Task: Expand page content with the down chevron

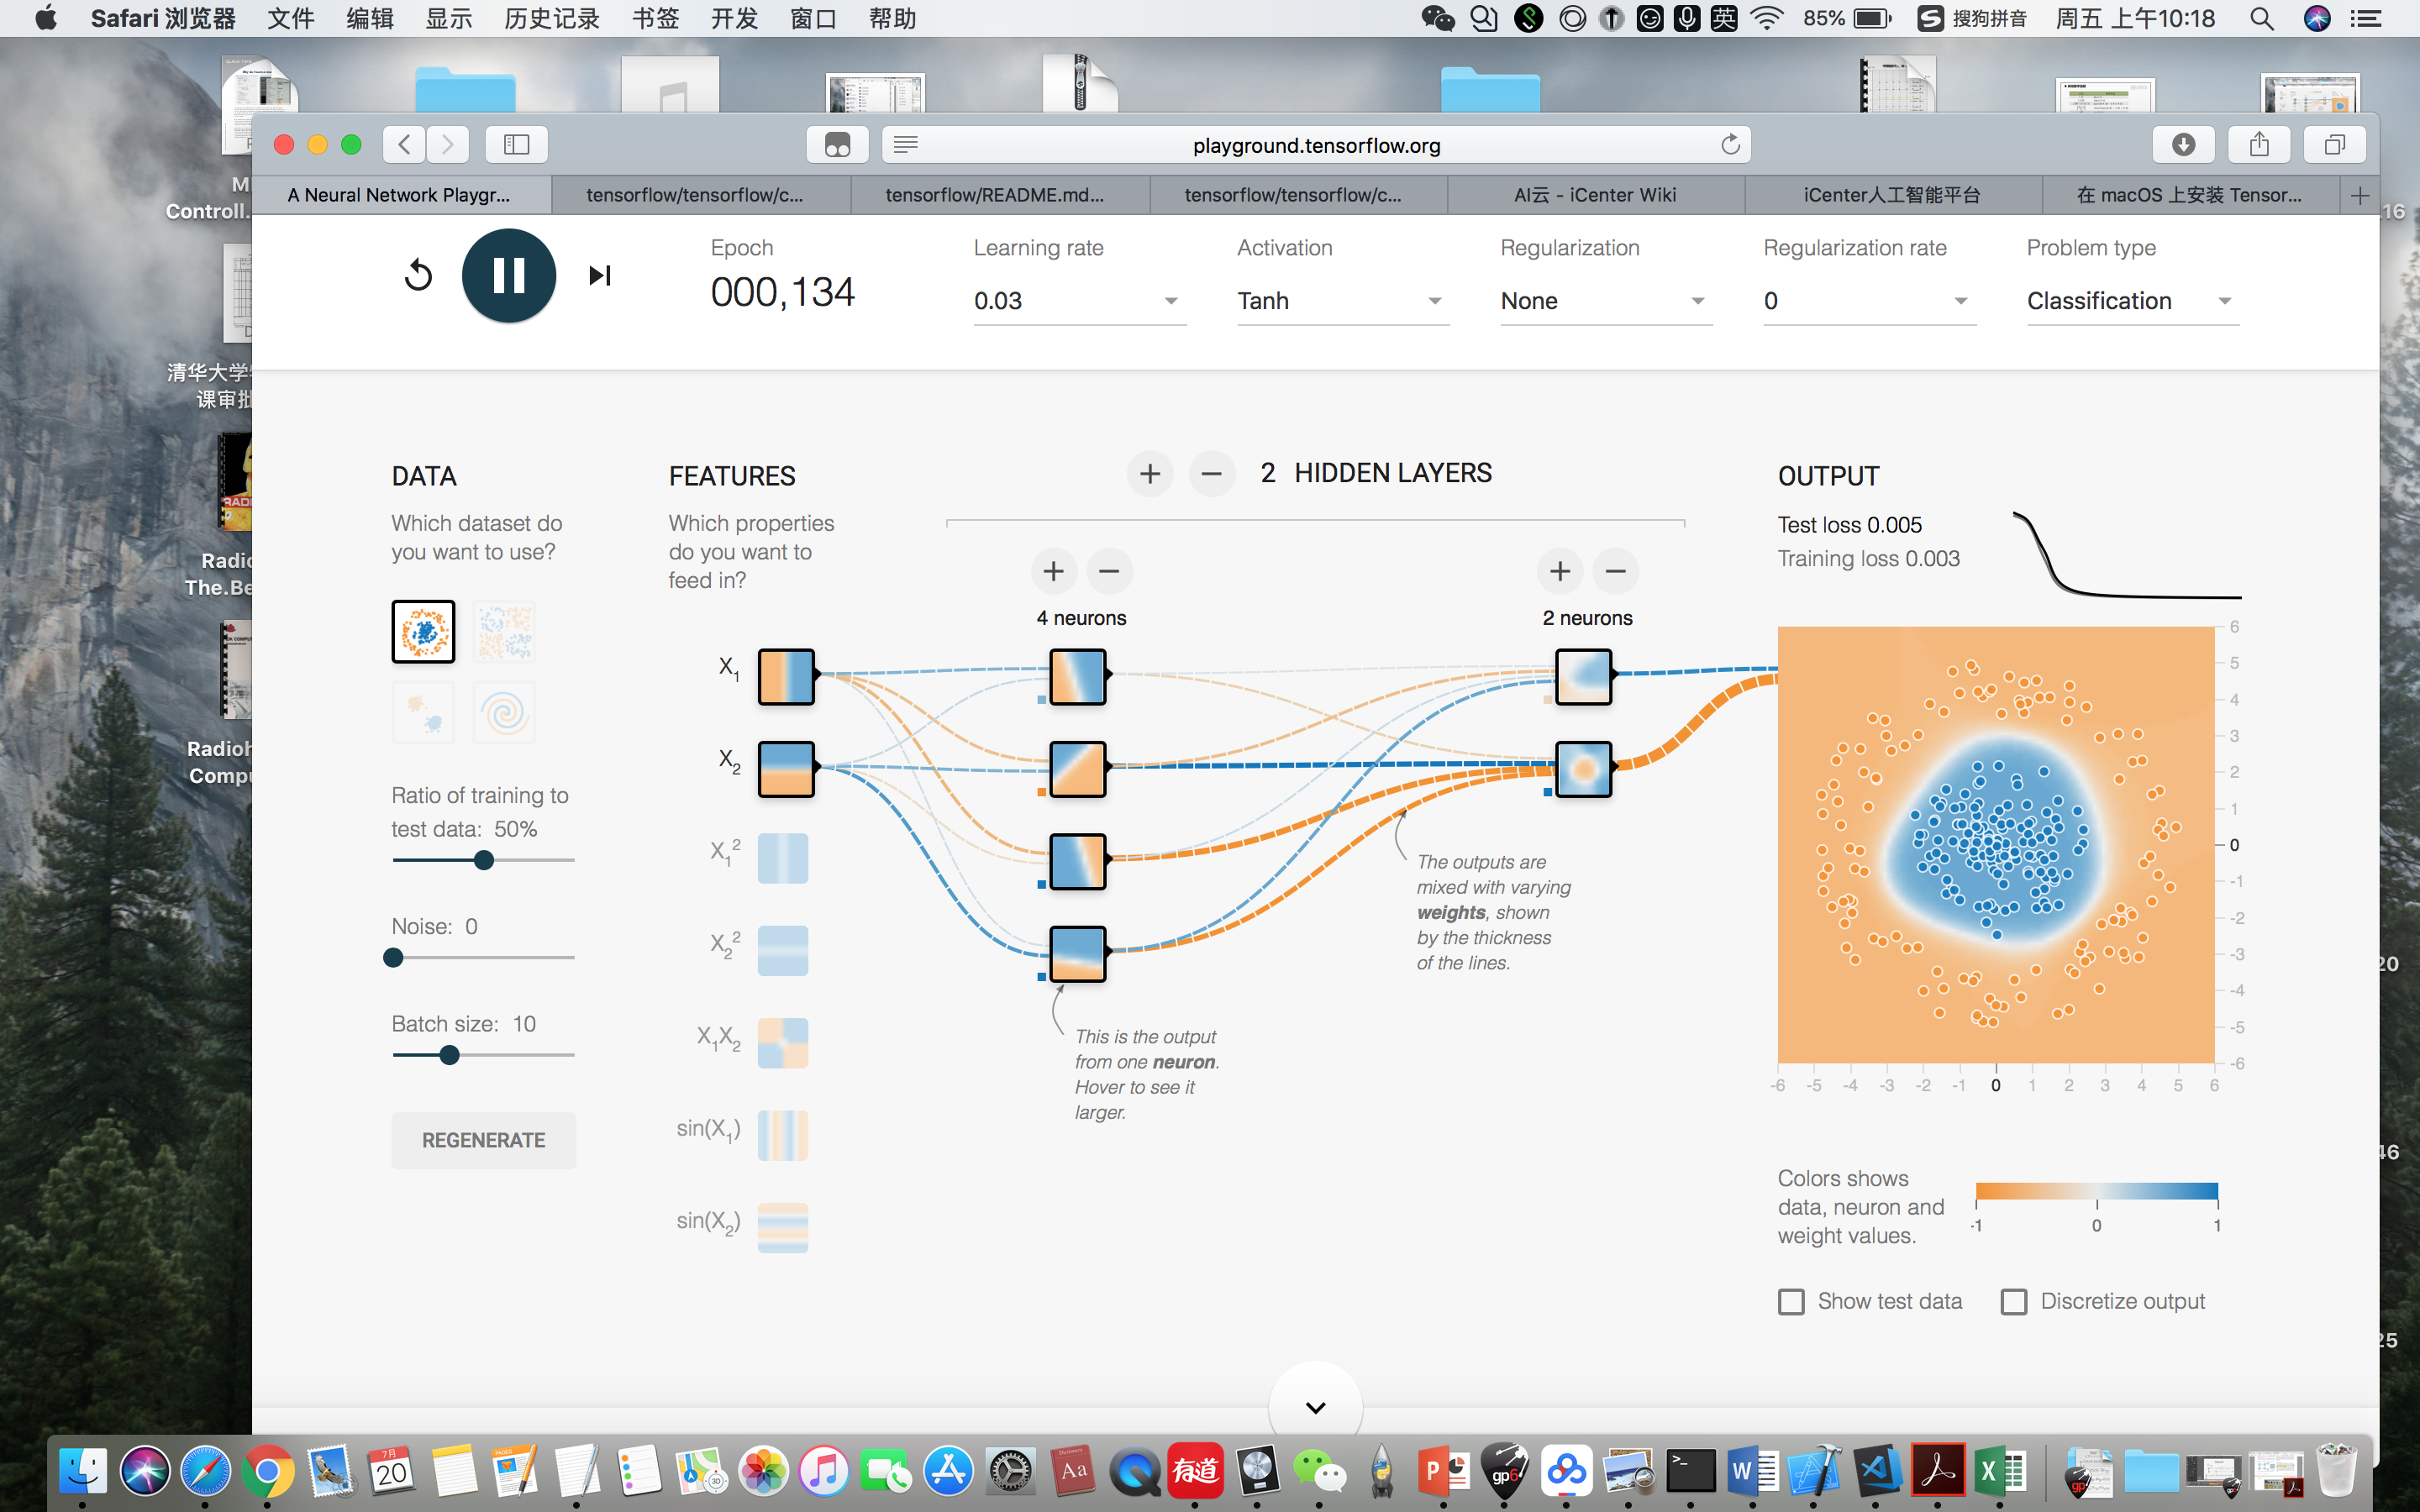Action: (1315, 1407)
